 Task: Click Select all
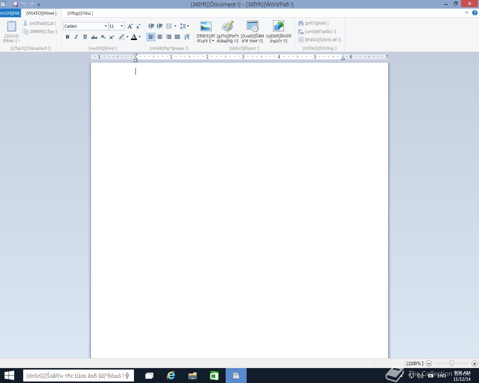320,40
